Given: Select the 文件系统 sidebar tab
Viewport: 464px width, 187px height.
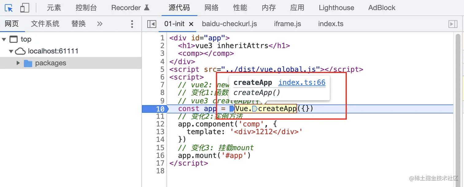Looking at the screenshot, I should (x=45, y=24).
